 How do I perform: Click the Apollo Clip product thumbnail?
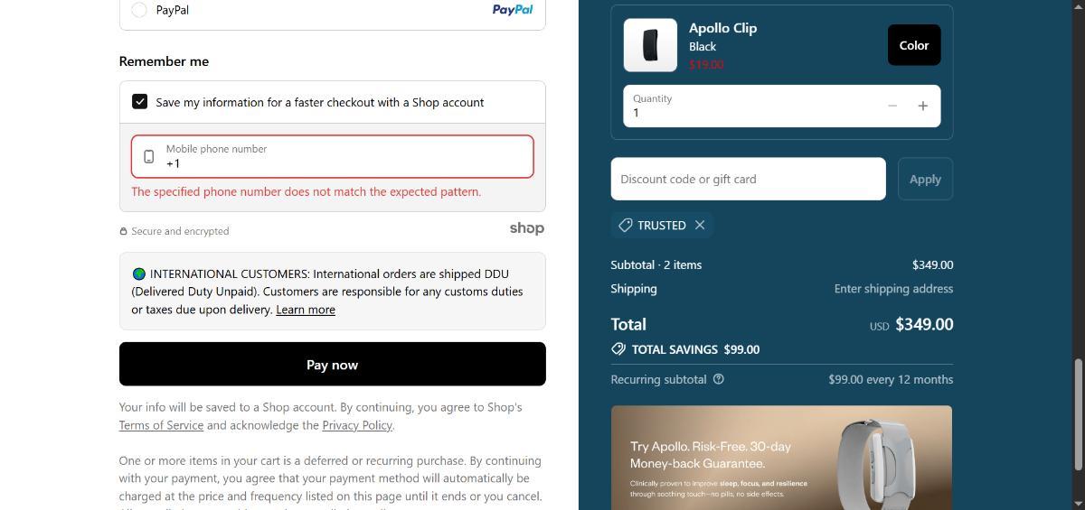point(650,45)
